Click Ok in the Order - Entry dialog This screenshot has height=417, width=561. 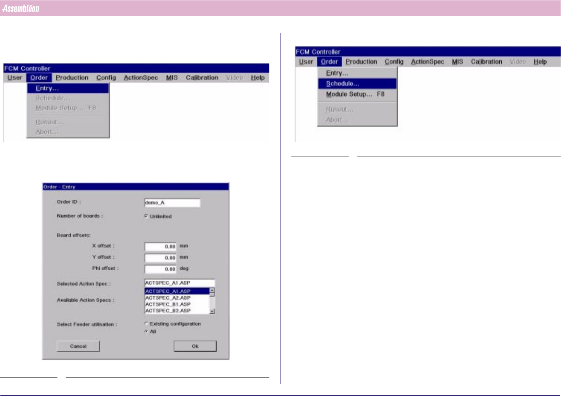tap(195, 346)
